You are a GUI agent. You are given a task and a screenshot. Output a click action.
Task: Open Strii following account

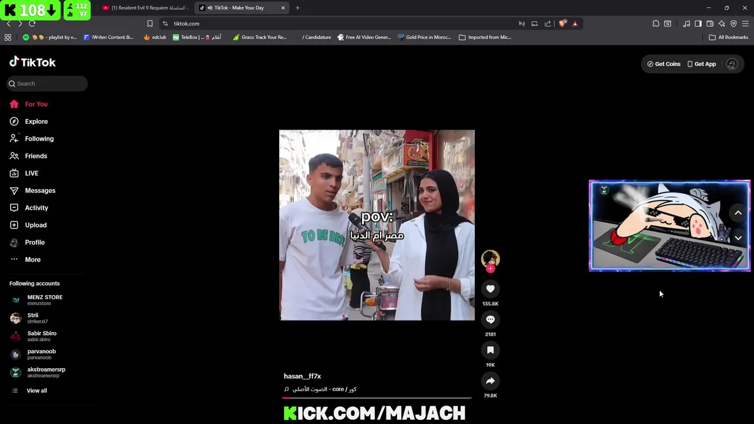(29, 318)
